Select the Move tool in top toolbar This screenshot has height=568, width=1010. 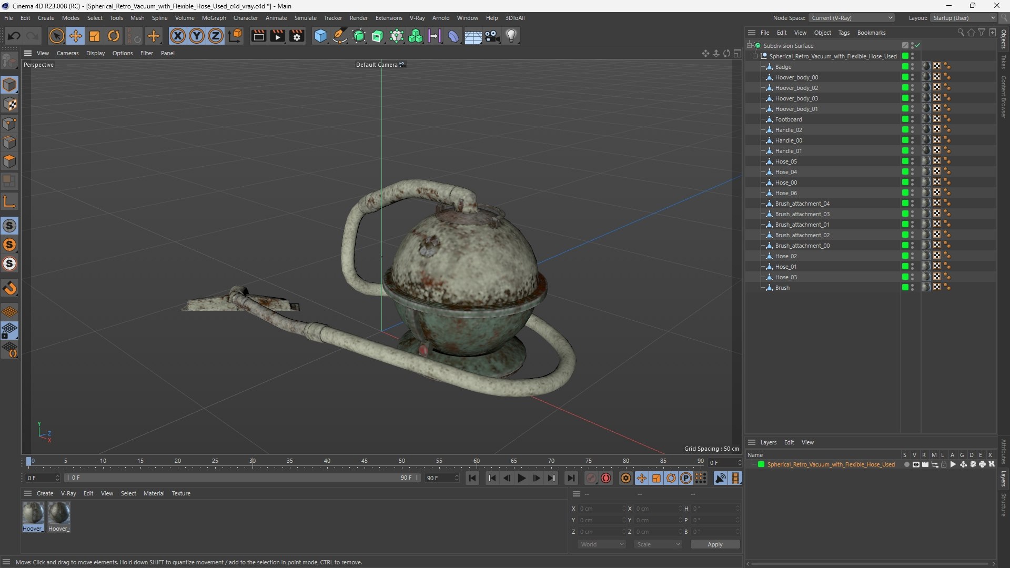click(76, 36)
